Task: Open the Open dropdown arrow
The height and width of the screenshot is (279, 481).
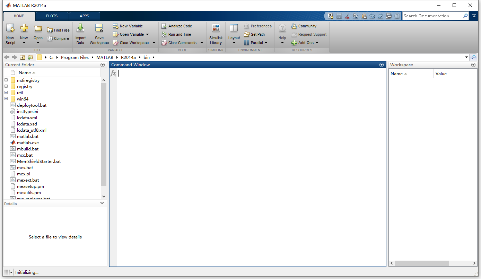Action: [x=38, y=43]
